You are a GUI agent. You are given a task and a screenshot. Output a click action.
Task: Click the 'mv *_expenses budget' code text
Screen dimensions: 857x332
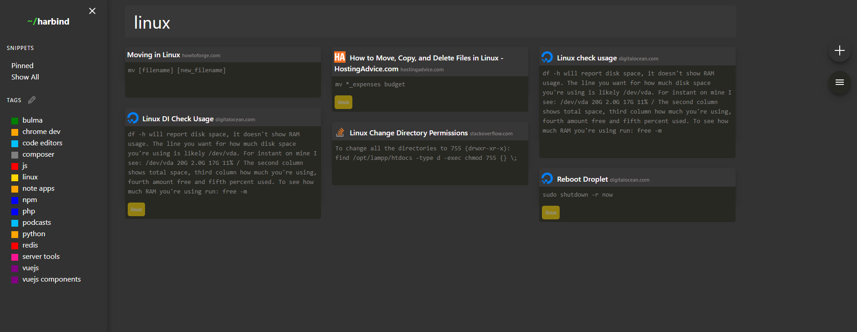tap(370, 84)
